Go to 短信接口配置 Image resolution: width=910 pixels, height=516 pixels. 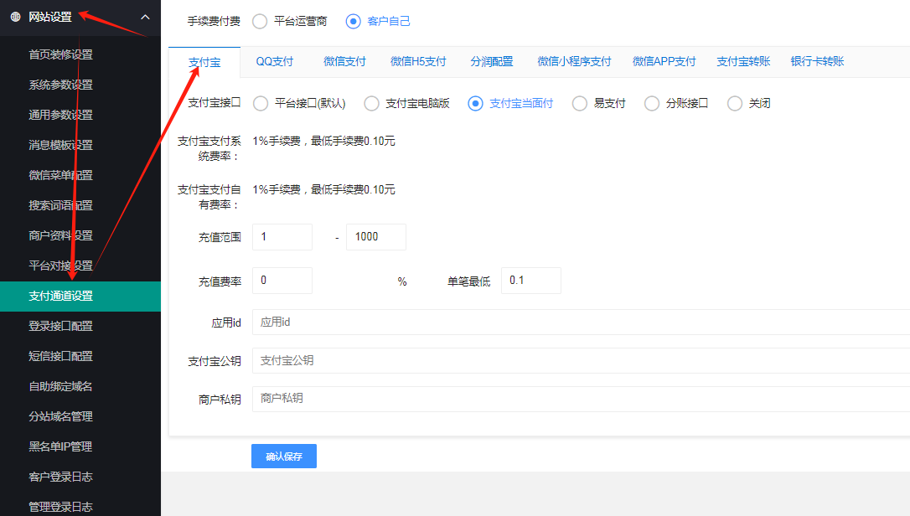(61, 356)
